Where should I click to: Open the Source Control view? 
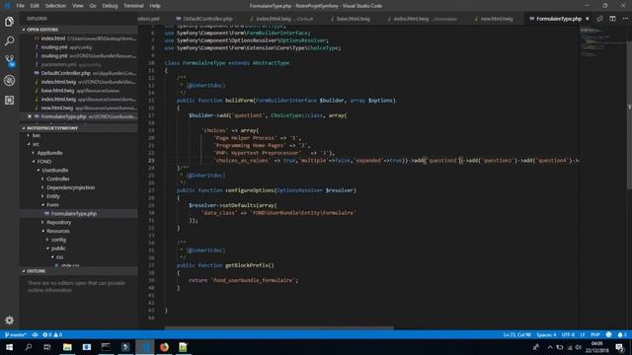click(9, 60)
